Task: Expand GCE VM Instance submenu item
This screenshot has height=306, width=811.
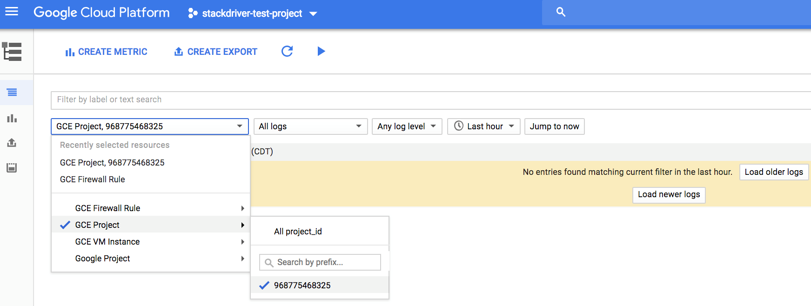Action: tap(151, 242)
